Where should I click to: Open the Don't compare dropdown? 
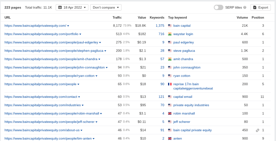106,7
